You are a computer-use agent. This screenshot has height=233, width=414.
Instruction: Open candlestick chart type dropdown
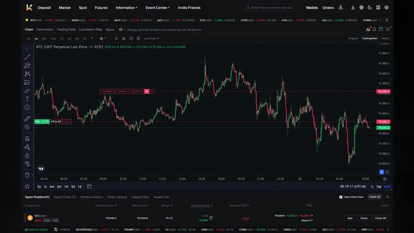(x=103, y=39)
